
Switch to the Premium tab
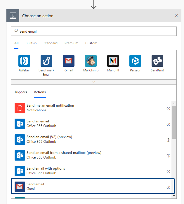point(71,43)
